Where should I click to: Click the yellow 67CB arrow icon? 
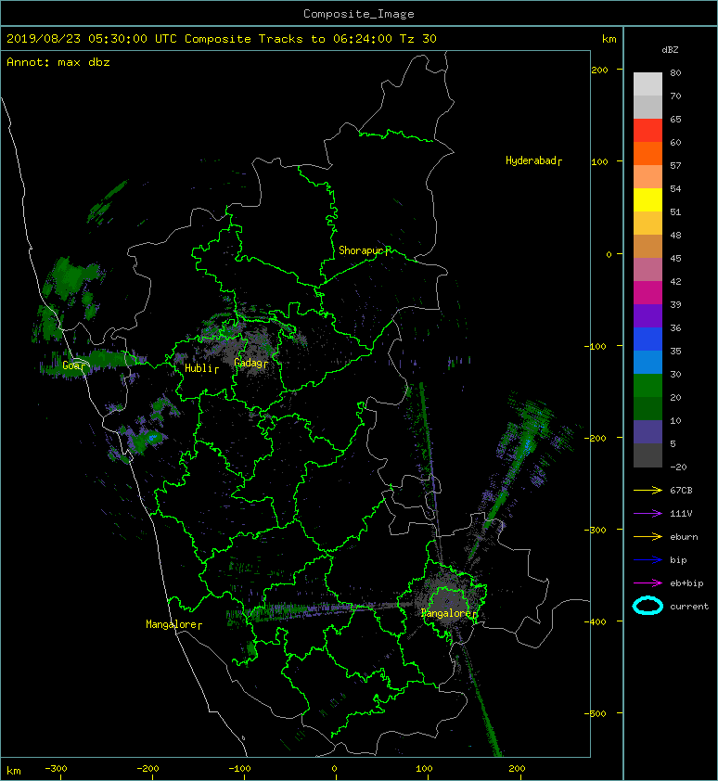tap(647, 491)
